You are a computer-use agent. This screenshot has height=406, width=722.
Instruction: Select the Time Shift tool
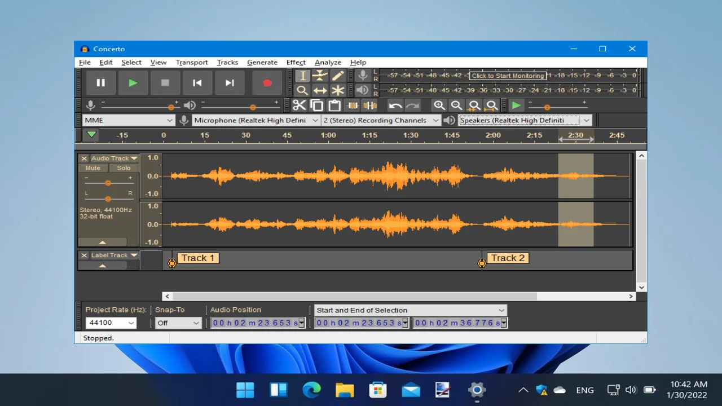click(320, 90)
